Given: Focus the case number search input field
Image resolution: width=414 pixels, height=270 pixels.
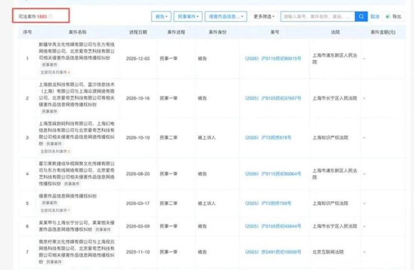Looking at the screenshot, I should pos(318,16).
